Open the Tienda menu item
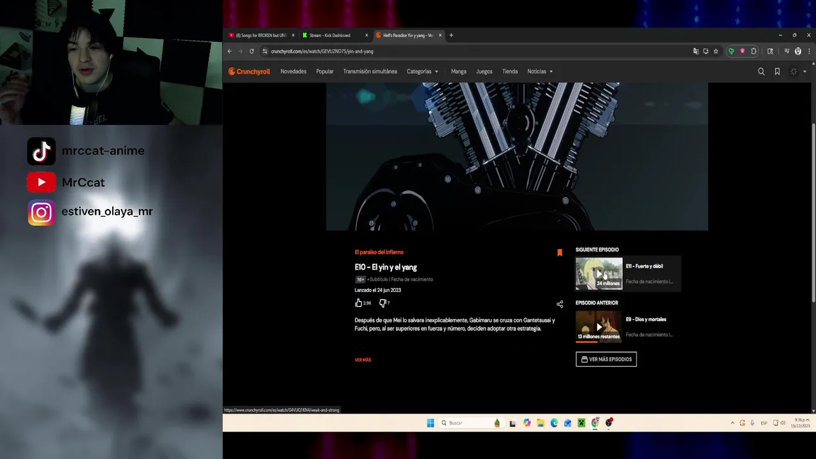Screen dimensions: 816x459 pos(510,71)
